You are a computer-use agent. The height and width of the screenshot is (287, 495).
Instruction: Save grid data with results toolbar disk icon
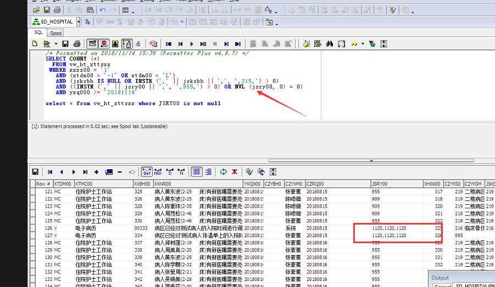click(35, 172)
